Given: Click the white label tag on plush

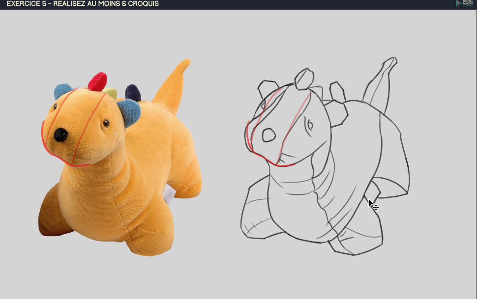Looking at the screenshot, I should tap(169, 193).
